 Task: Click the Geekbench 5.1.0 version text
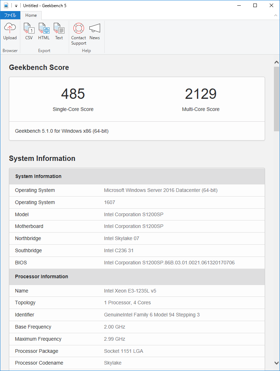coord(62,131)
